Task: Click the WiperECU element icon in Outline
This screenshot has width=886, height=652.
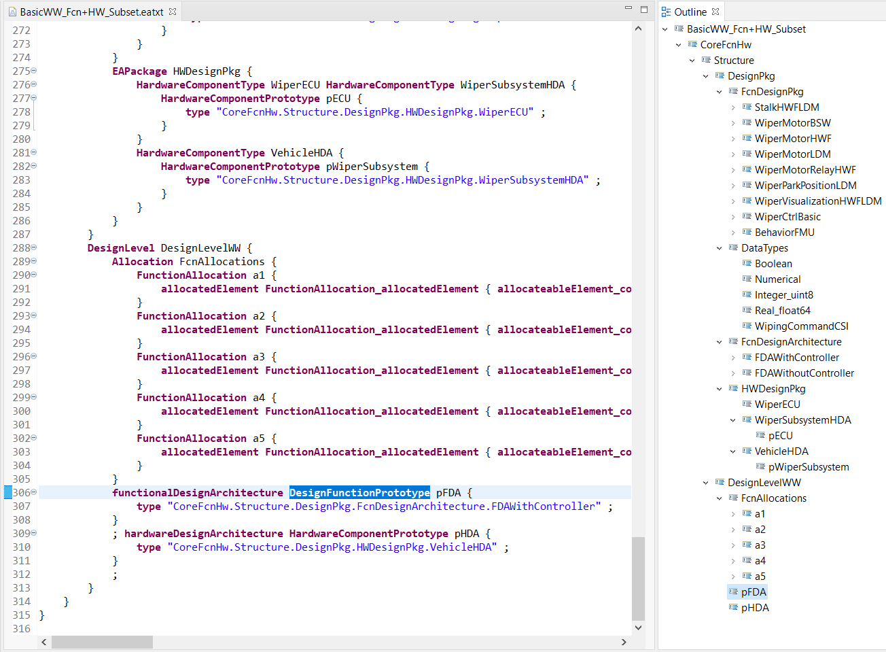Action: 747,404
